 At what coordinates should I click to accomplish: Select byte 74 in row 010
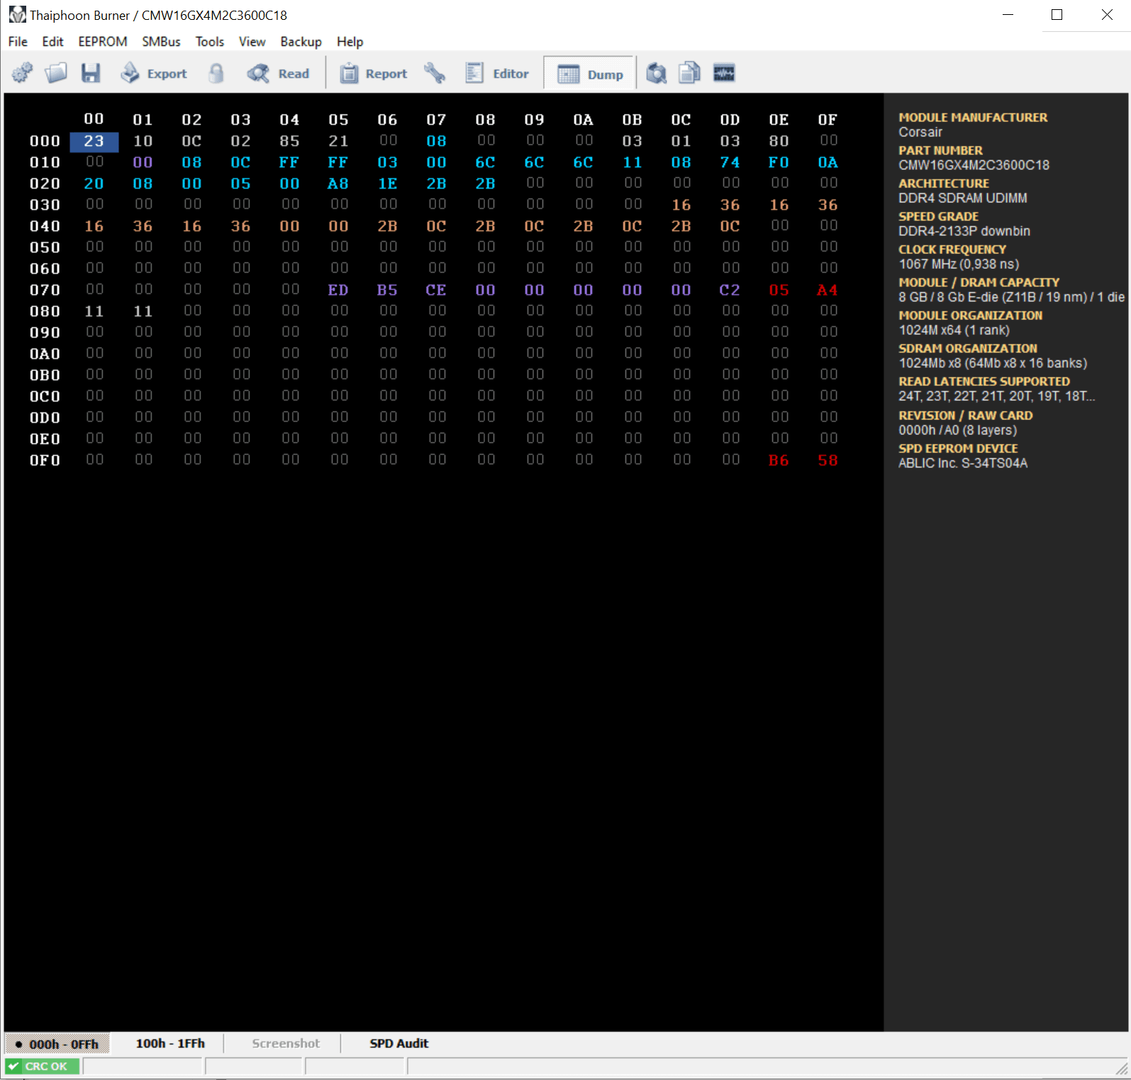[730, 162]
